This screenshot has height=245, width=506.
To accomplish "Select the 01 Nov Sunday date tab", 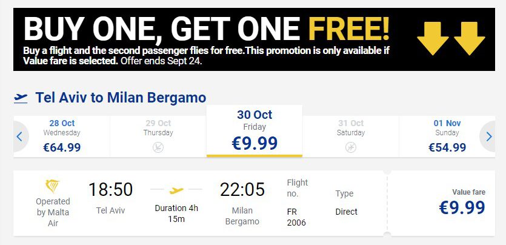I will click(x=447, y=136).
